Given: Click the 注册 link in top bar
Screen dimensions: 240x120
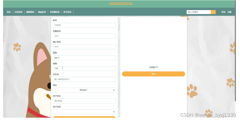Looking at the screenshot, I should tap(229, 12).
